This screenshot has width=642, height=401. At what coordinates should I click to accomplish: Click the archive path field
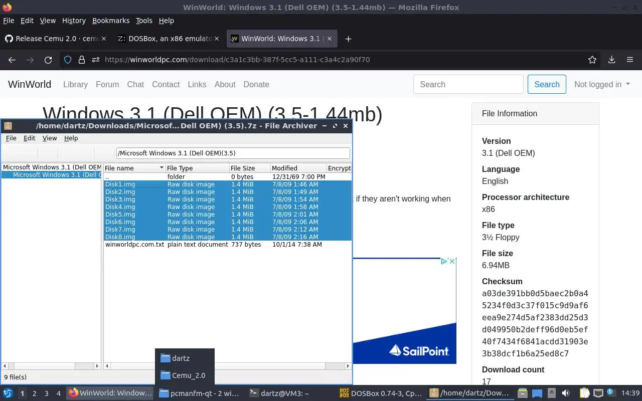pos(233,153)
